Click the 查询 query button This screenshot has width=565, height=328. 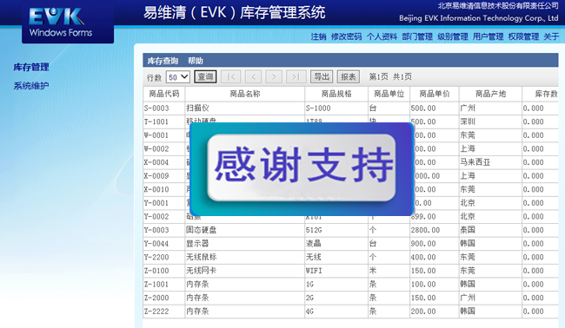click(x=205, y=76)
